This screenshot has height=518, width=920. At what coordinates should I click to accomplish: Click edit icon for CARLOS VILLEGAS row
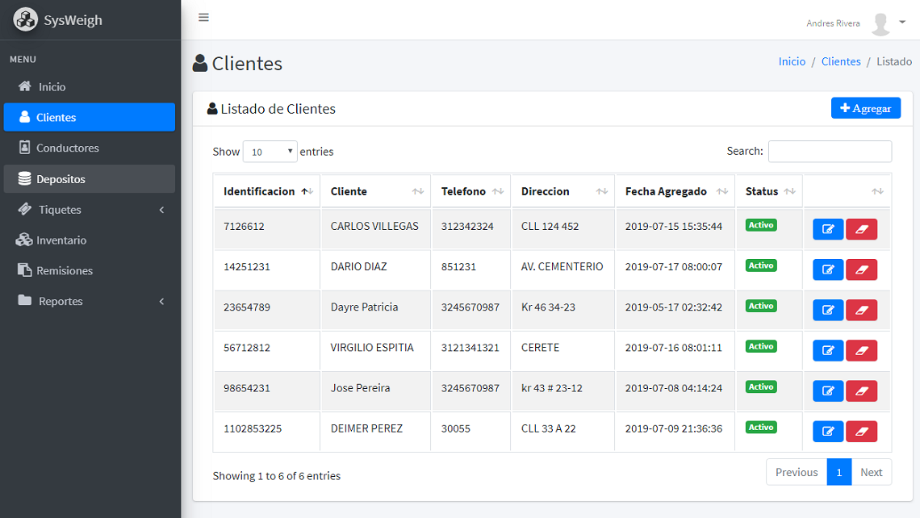tap(827, 229)
